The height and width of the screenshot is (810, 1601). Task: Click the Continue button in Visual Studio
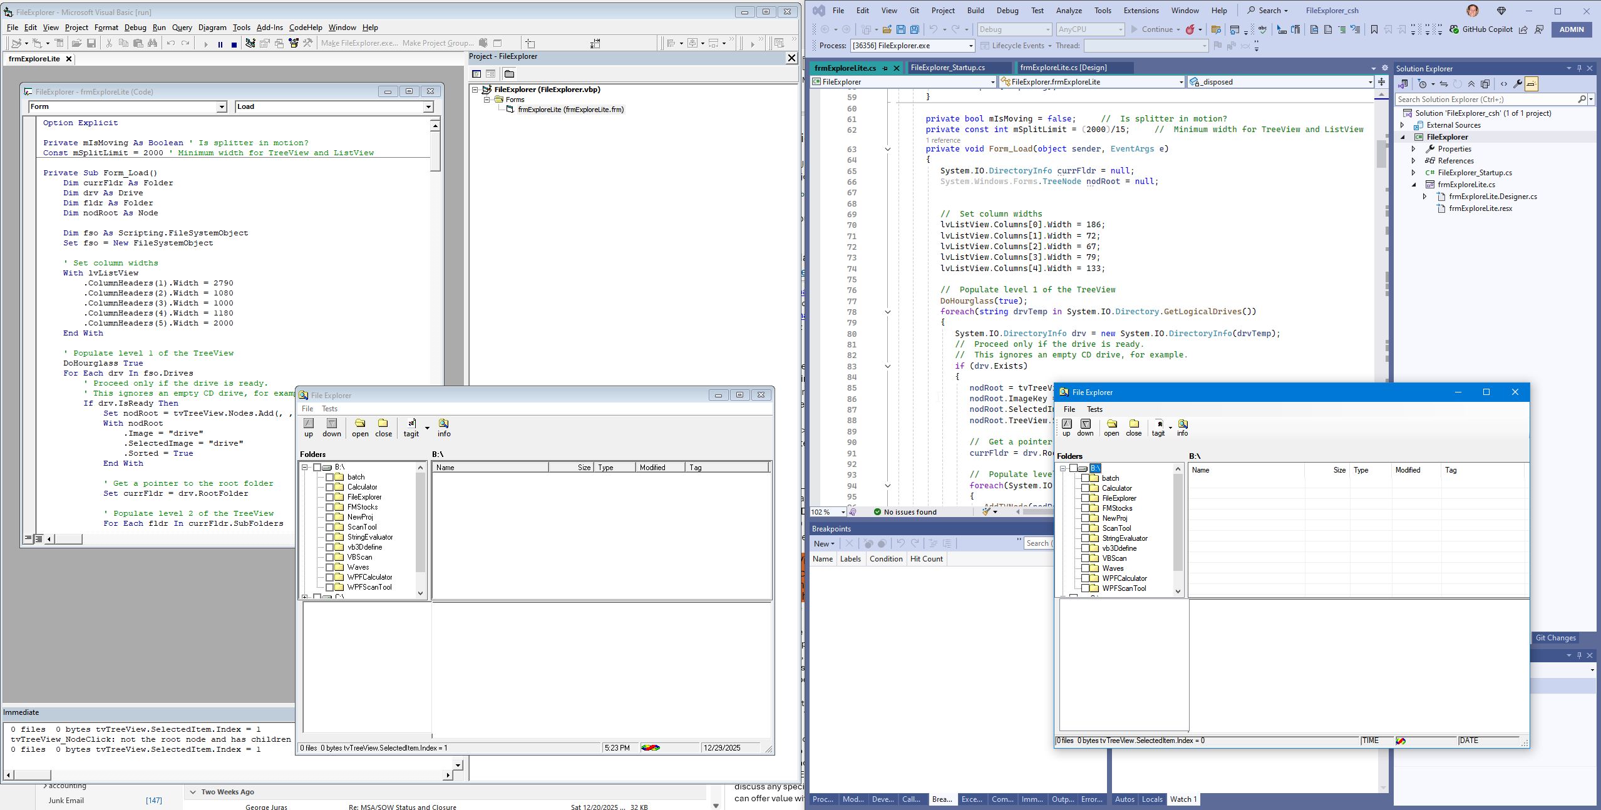[x=1155, y=29]
